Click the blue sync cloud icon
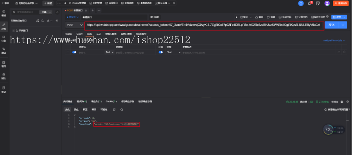The image size is (352, 155). point(301,4)
